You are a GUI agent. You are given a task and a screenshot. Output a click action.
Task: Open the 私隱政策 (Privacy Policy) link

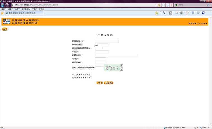click(192, 23)
